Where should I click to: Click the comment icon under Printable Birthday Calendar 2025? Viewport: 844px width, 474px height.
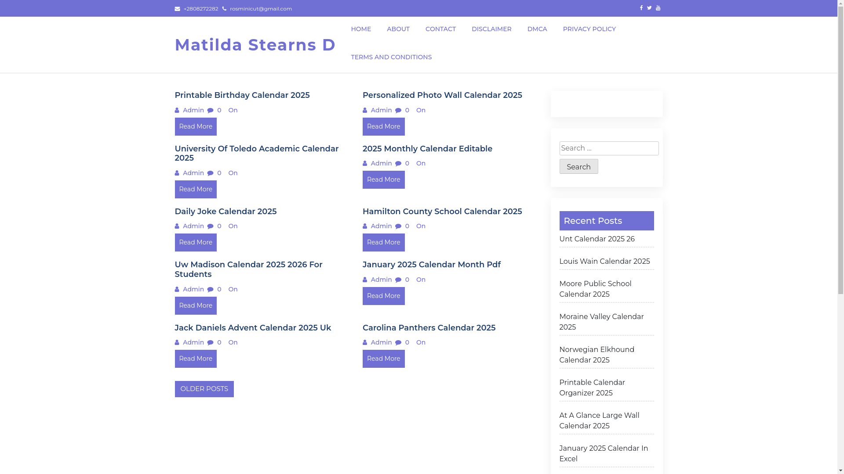tap(210, 110)
